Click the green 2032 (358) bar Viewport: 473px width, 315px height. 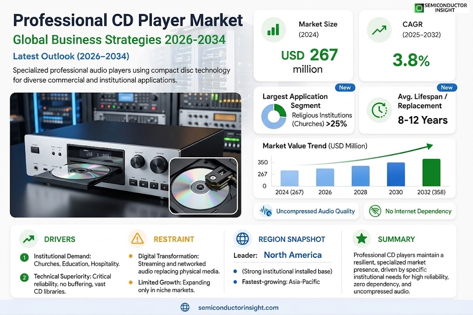(x=431, y=172)
